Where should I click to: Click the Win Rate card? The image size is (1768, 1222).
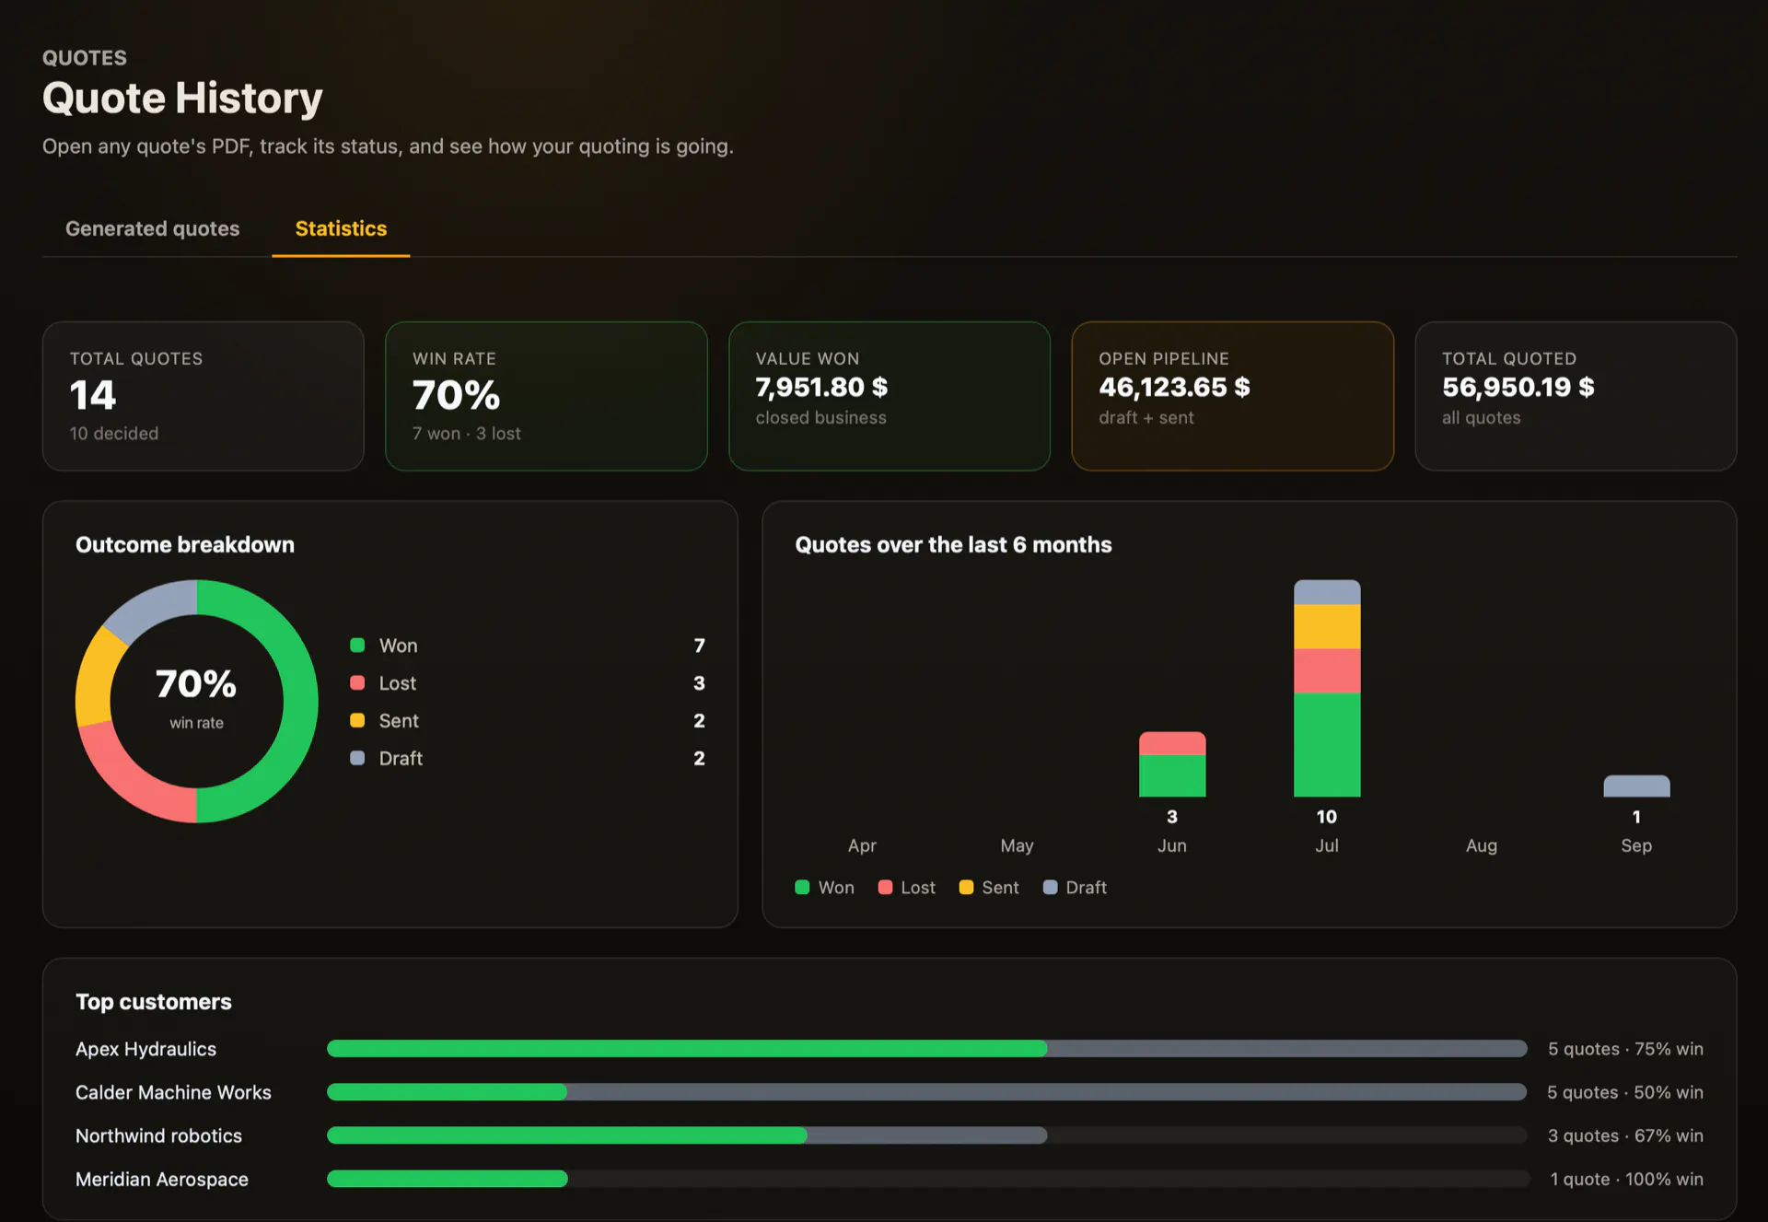click(546, 396)
